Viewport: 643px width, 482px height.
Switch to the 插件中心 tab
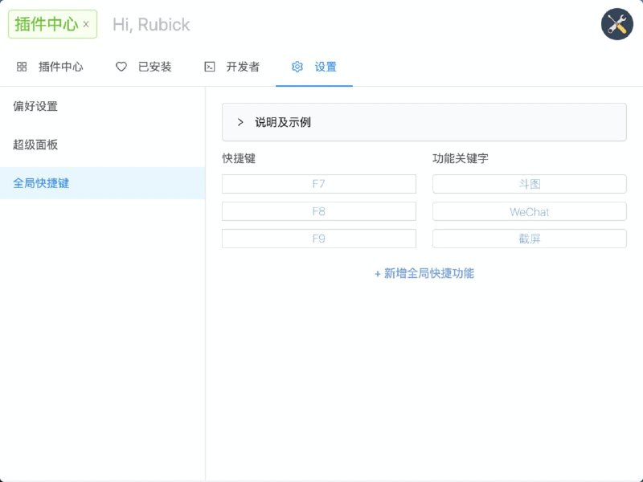(50, 67)
